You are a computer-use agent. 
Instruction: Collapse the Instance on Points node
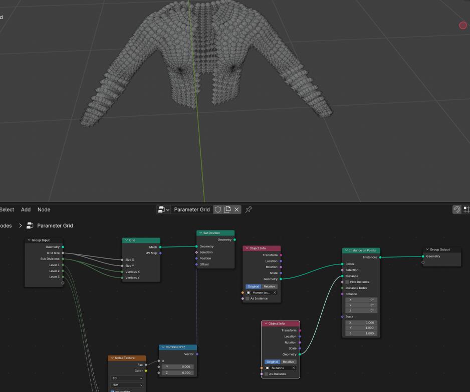point(346,250)
